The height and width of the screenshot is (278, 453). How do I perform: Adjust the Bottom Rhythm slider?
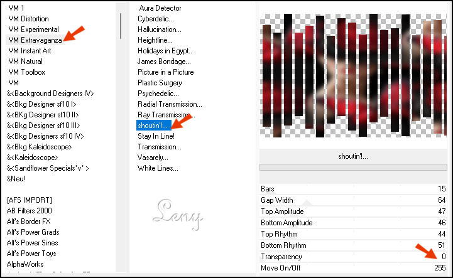click(353, 245)
